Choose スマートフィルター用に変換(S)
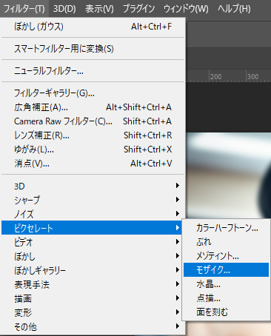 click(x=93, y=49)
